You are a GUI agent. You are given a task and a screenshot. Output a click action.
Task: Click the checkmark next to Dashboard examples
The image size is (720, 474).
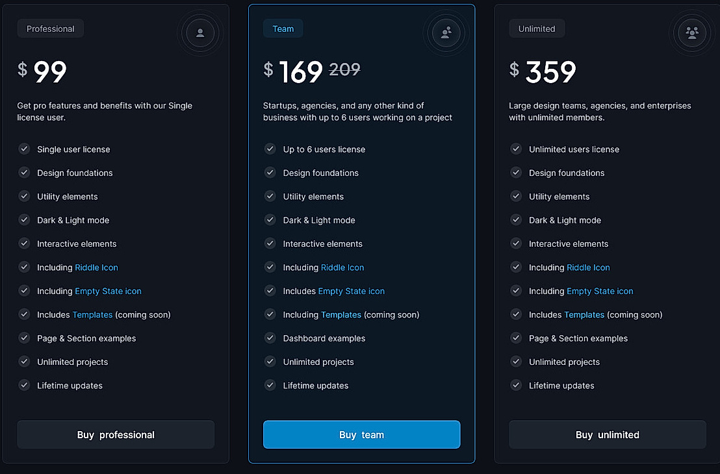(270, 338)
